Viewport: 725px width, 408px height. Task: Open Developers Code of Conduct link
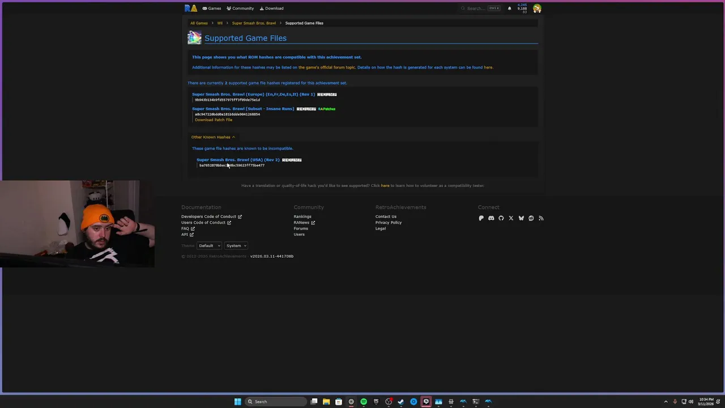pyautogui.click(x=211, y=216)
